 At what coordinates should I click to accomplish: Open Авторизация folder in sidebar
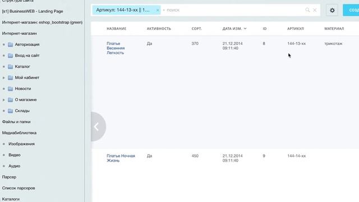click(x=27, y=44)
